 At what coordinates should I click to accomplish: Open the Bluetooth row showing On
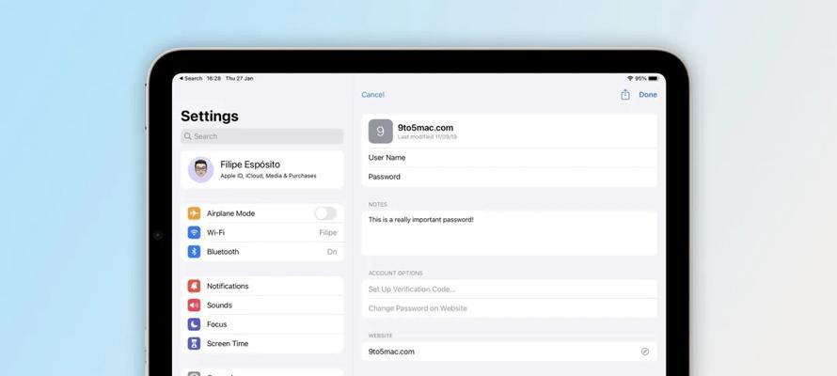(262, 252)
